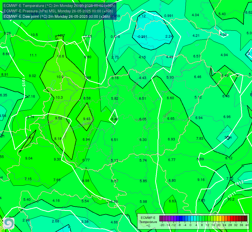Click the 8.18 dew point value
The width and height of the screenshot is (252, 232).
click(58, 139)
